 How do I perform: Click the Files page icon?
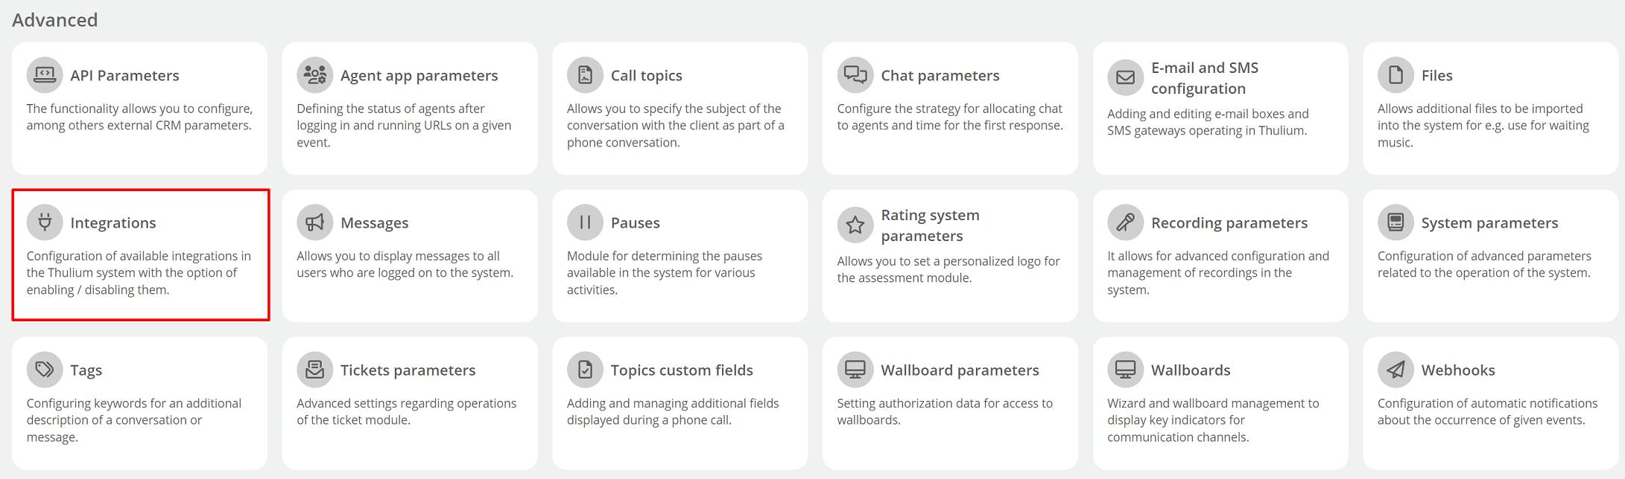(1396, 75)
